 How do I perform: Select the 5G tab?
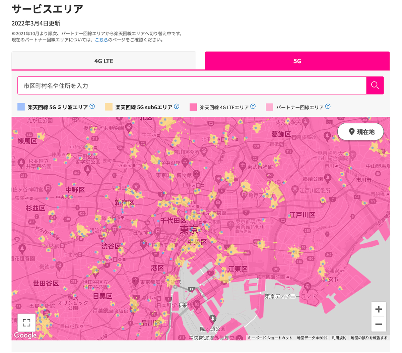click(x=297, y=61)
